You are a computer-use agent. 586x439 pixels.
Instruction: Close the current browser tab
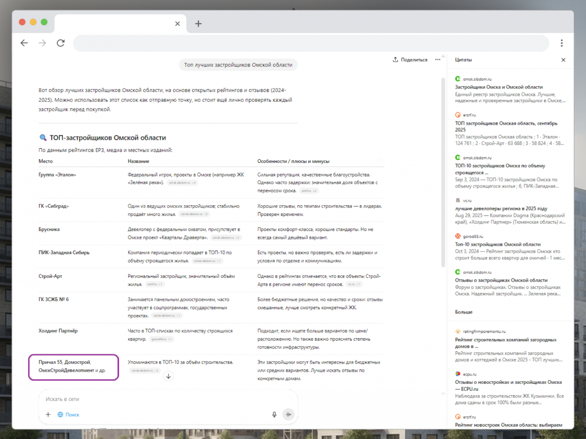click(x=177, y=24)
